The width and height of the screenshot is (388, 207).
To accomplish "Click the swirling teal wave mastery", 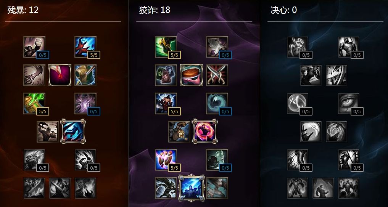I will pos(217,103).
